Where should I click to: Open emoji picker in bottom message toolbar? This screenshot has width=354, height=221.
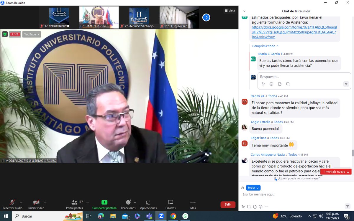(x=260, y=207)
